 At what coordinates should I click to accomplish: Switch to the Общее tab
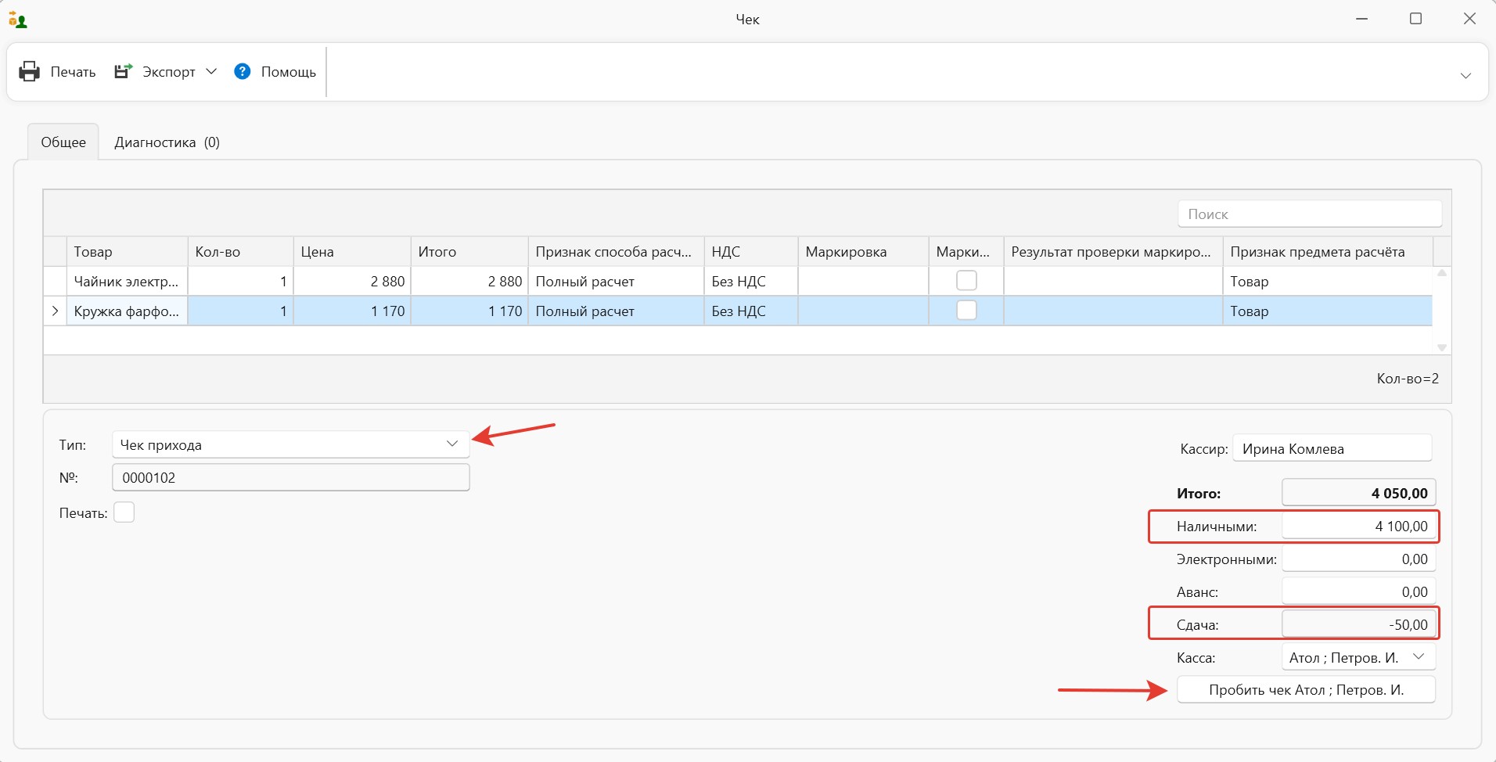(x=63, y=142)
